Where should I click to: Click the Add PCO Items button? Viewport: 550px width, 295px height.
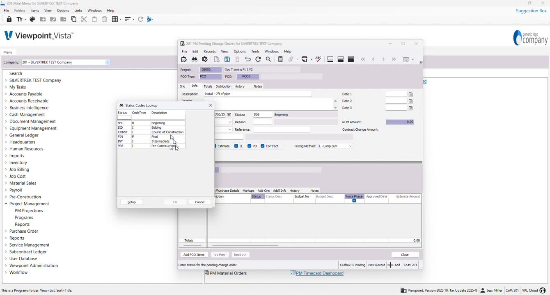pos(194,254)
